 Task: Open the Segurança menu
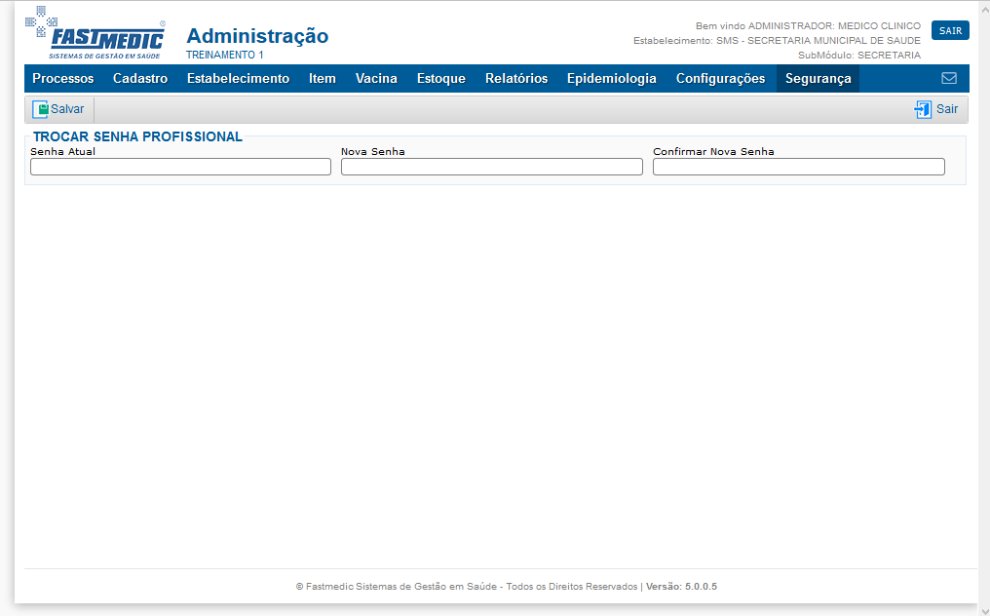[819, 78]
